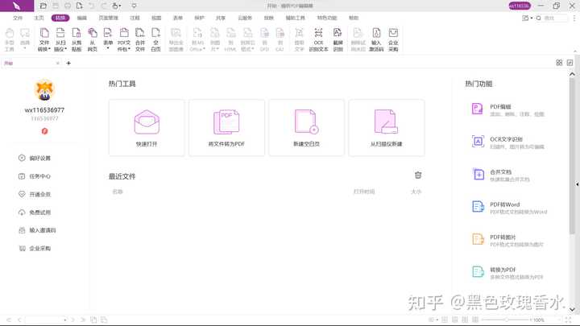The width and height of the screenshot is (580, 326).
Task: Click the user account pill in title bar
Action: [520, 6]
